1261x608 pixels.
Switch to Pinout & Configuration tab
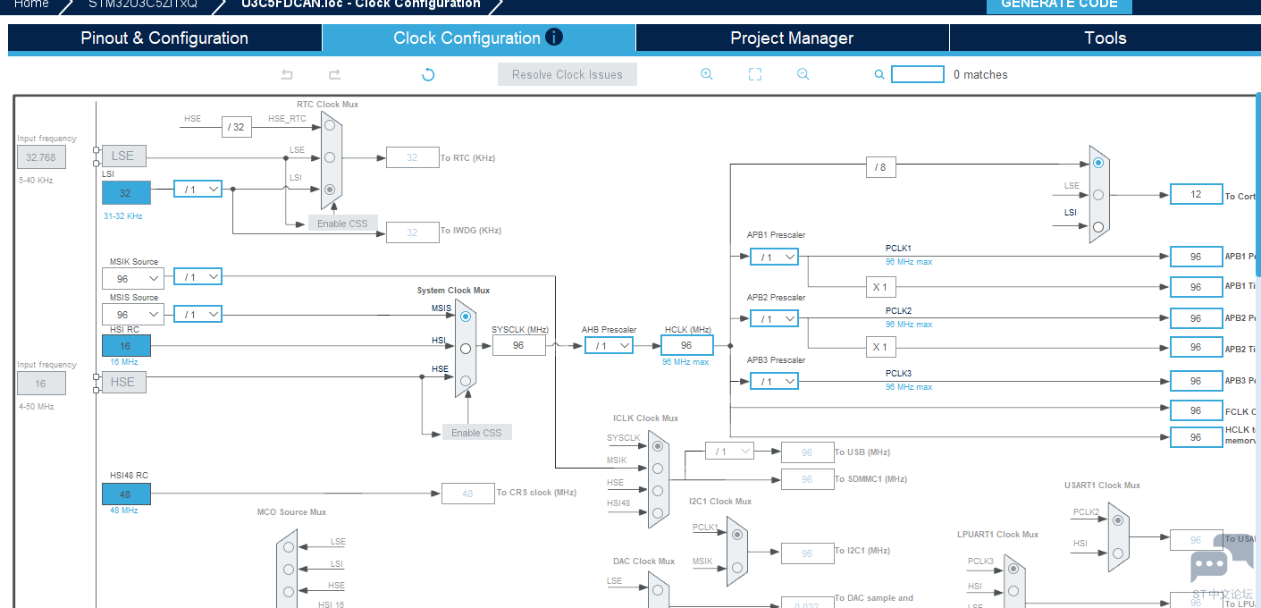click(x=164, y=38)
